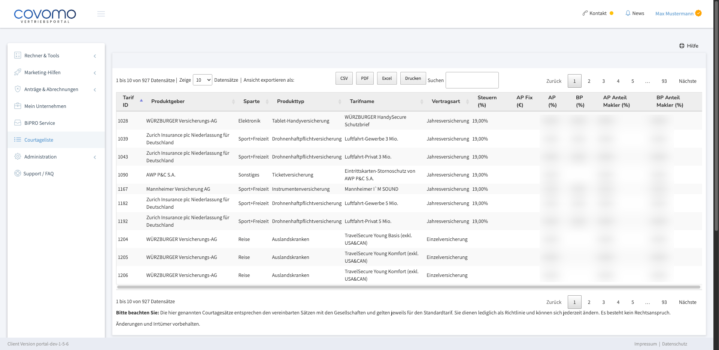Image resolution: width=719 pixels, height=350 pixels.
Task: Click the Mein Unternehmen briefcase icon
Action: click(18, 106)
